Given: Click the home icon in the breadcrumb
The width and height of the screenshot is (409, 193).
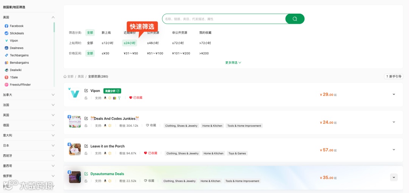Looking at the screenshot, I should (x=65, y=76).
